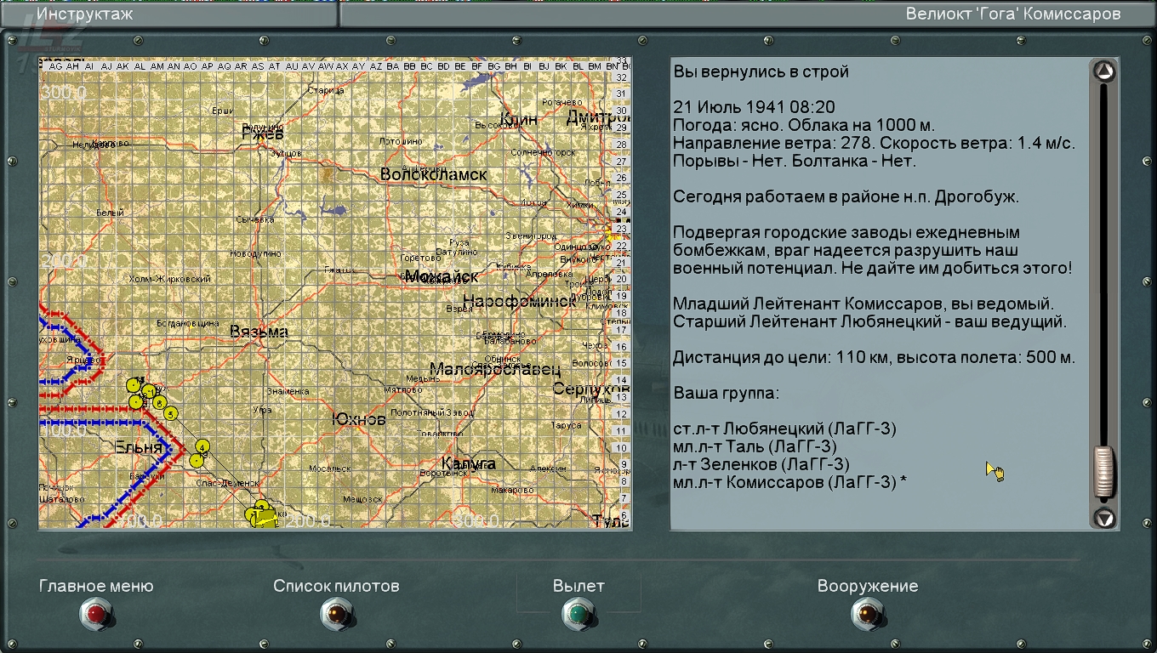Image resolution: width=1157 pixels, height=653 pixels.
Task: Click Клин on the map
Action: (519, 119)
